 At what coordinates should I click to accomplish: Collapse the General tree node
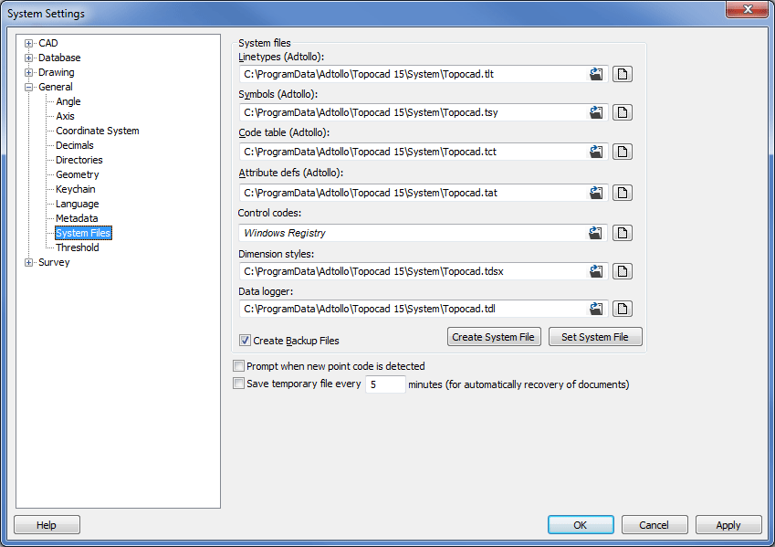pos(29,87)
